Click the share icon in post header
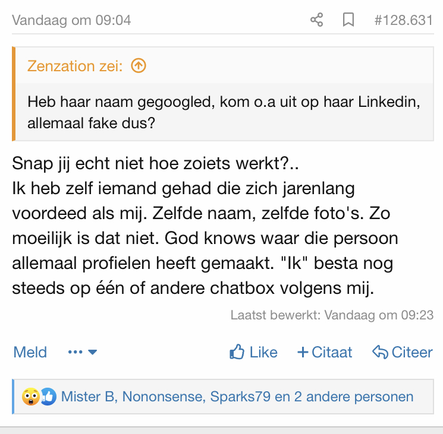This screenshot has height=434, width=443. pos(316,20)
